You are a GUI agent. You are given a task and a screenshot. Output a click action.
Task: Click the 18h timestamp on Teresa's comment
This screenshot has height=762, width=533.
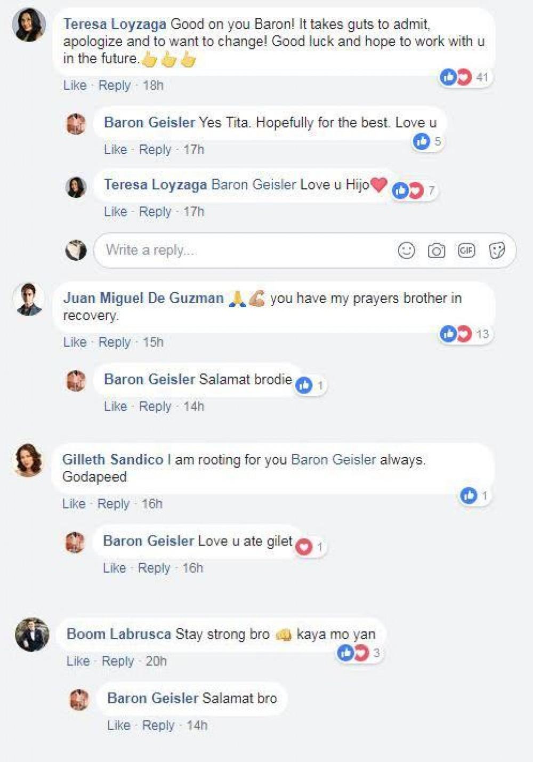coord(153,85)
